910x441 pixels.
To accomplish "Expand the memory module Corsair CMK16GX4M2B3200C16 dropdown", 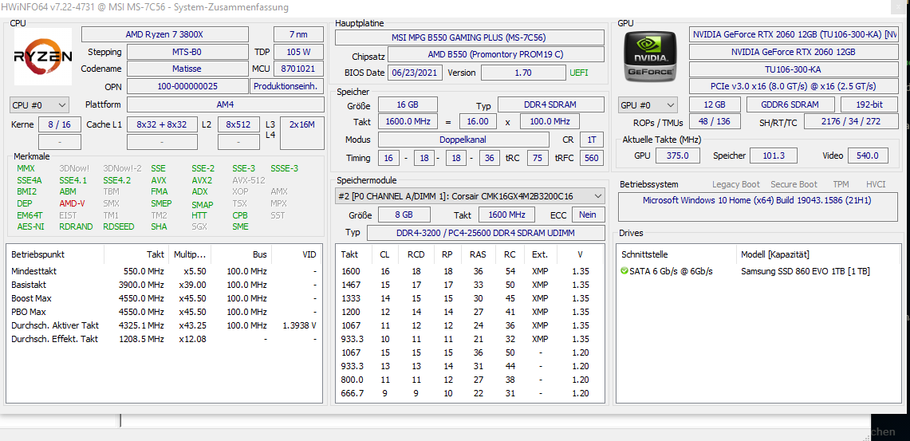I will pyautogui.click(x=470, y=196).
